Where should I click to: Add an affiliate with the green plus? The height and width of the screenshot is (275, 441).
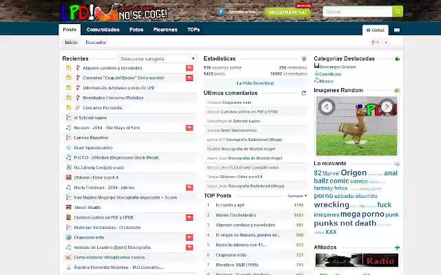click(397, 247)
